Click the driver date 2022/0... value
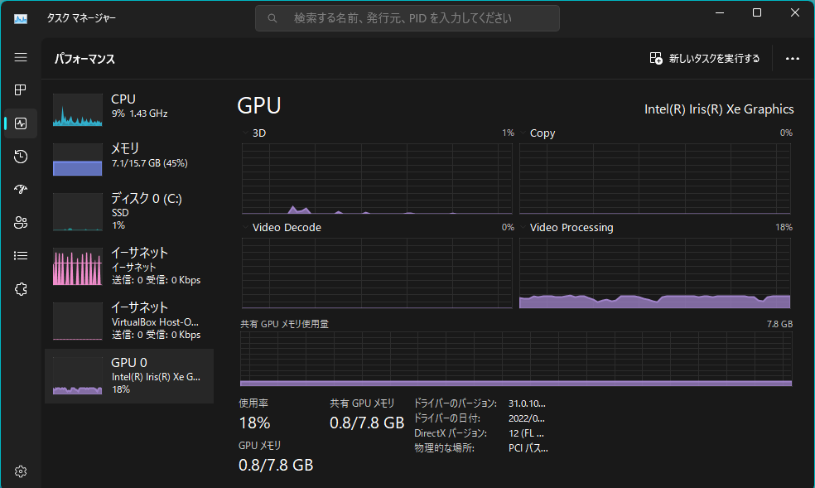 (x=527, y=418)
